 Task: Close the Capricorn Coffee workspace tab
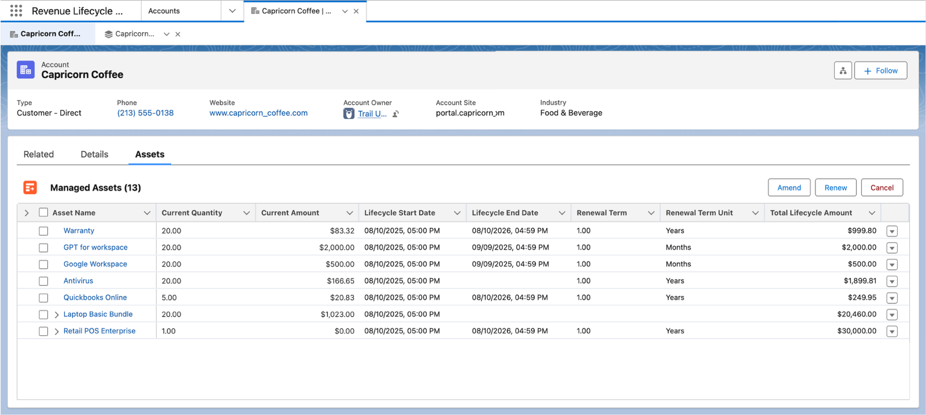356,11
